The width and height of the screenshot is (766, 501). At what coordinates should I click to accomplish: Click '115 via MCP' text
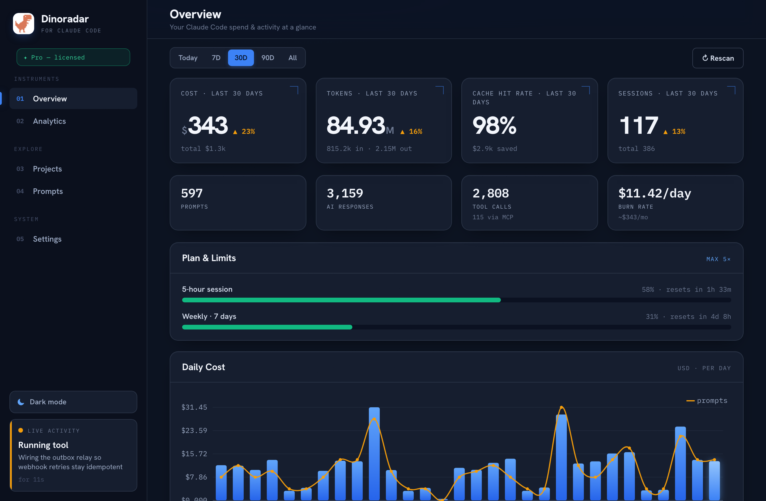493,217
